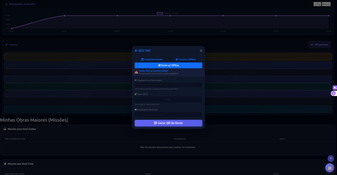The height and width of the screenshot is (175, 337).
Task: Click the Carteira pencil icon
Action: [6, 45]
